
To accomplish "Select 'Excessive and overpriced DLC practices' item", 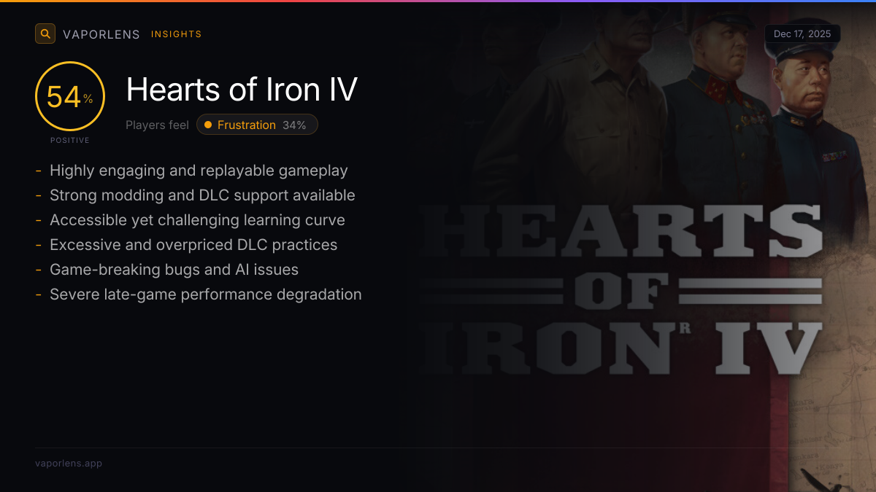I will pyautogui.click(x=193, y=245).
